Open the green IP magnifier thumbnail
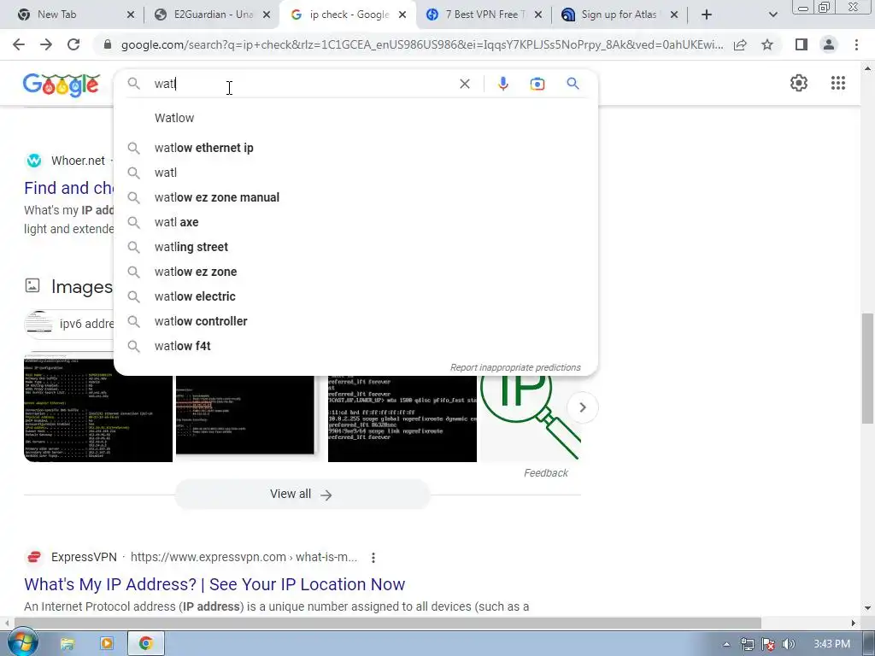 (x=531, y=419)
